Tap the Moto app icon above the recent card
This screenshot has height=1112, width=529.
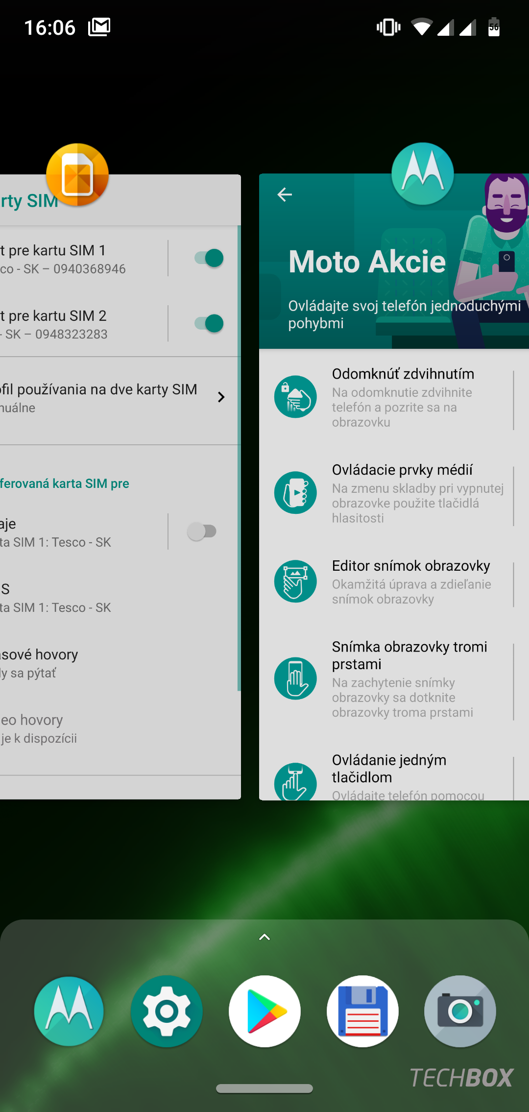(423, 174)
